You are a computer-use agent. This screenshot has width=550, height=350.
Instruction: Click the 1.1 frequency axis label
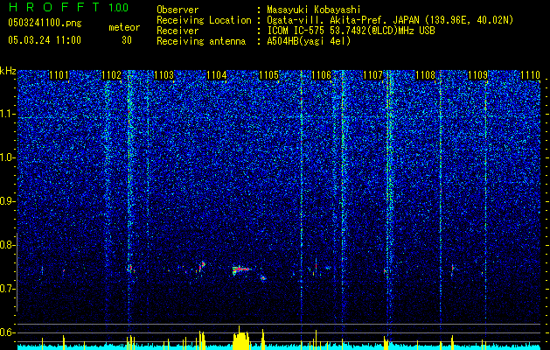point(8,114)
